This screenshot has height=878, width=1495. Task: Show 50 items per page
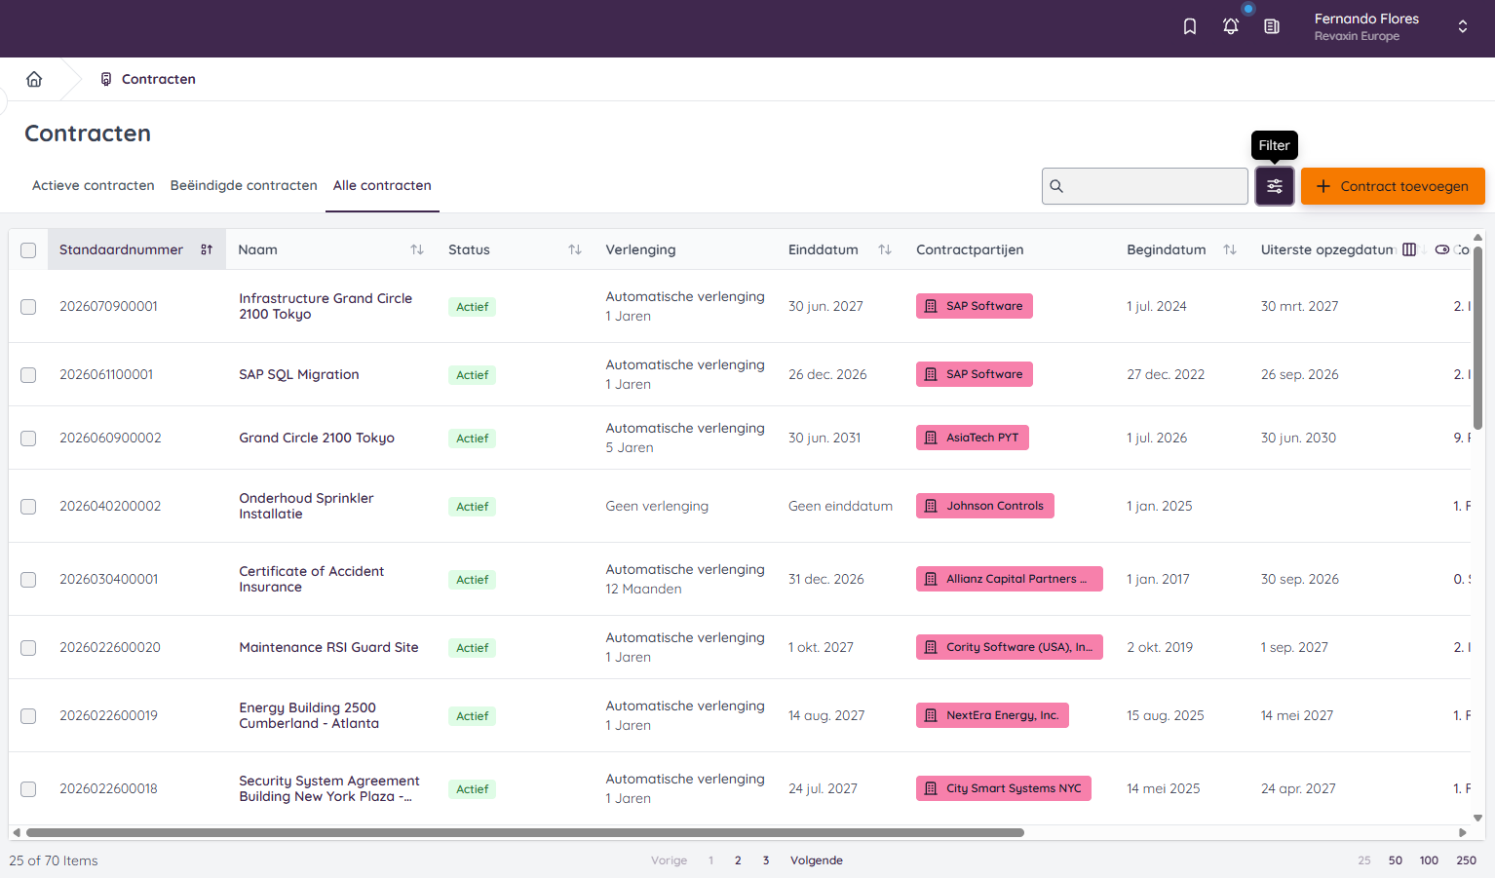pyautogui.click(x=1396, y=860)
